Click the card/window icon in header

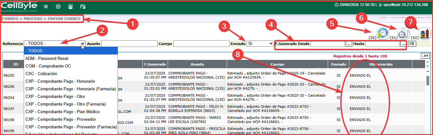click(x=83, y=6)
